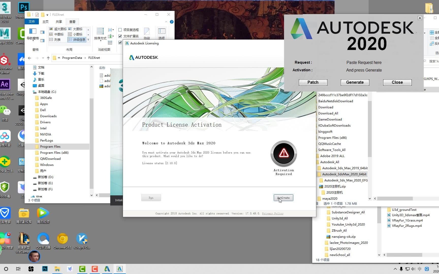Open the Privacy Policy link
Image resolution: width=439 pixels, height=274 pixels.
(x=273, y=213)
